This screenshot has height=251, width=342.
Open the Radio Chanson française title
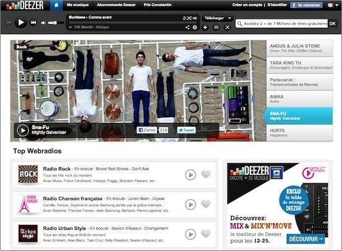(72, 199)
